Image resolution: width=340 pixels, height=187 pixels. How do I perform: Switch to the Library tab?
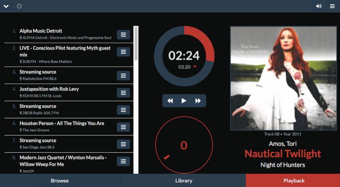coord(184,181)
